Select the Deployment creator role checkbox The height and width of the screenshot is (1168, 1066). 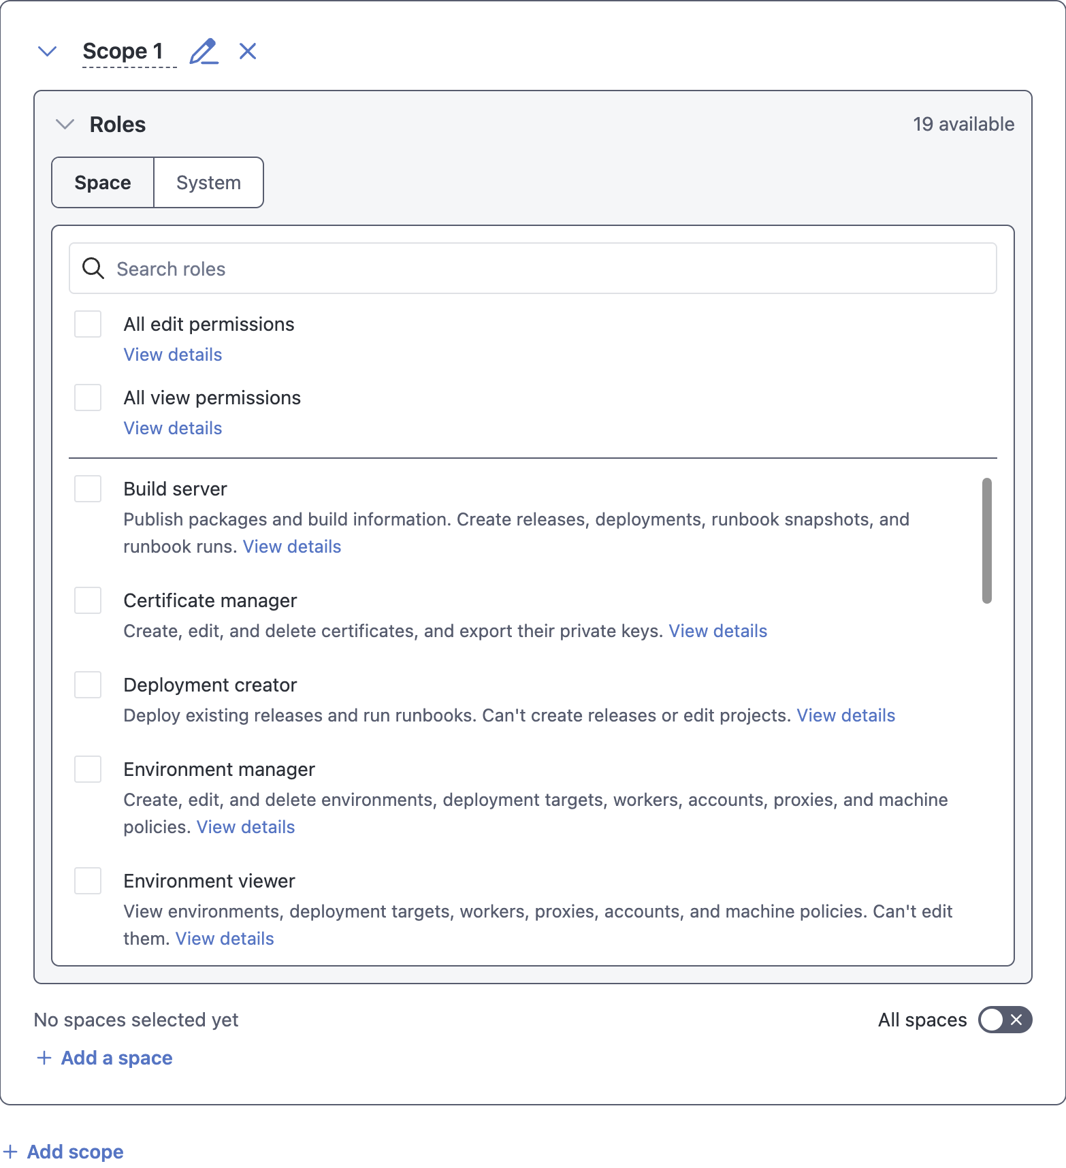click(x=88, y=685)
